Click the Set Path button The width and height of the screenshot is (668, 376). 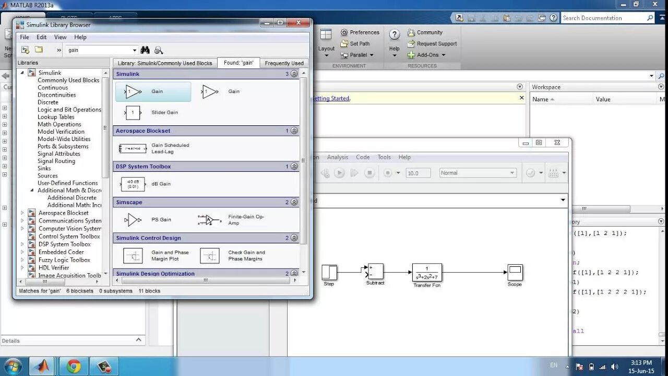(x=355, y=44)
